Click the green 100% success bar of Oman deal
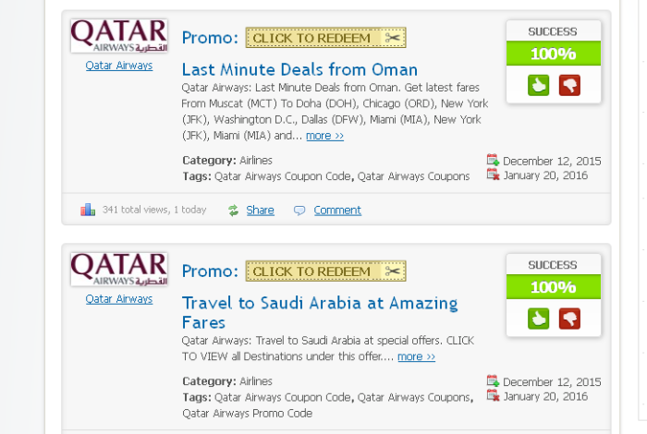The width and height of the screenshot is (647, 434). point(554,54)
